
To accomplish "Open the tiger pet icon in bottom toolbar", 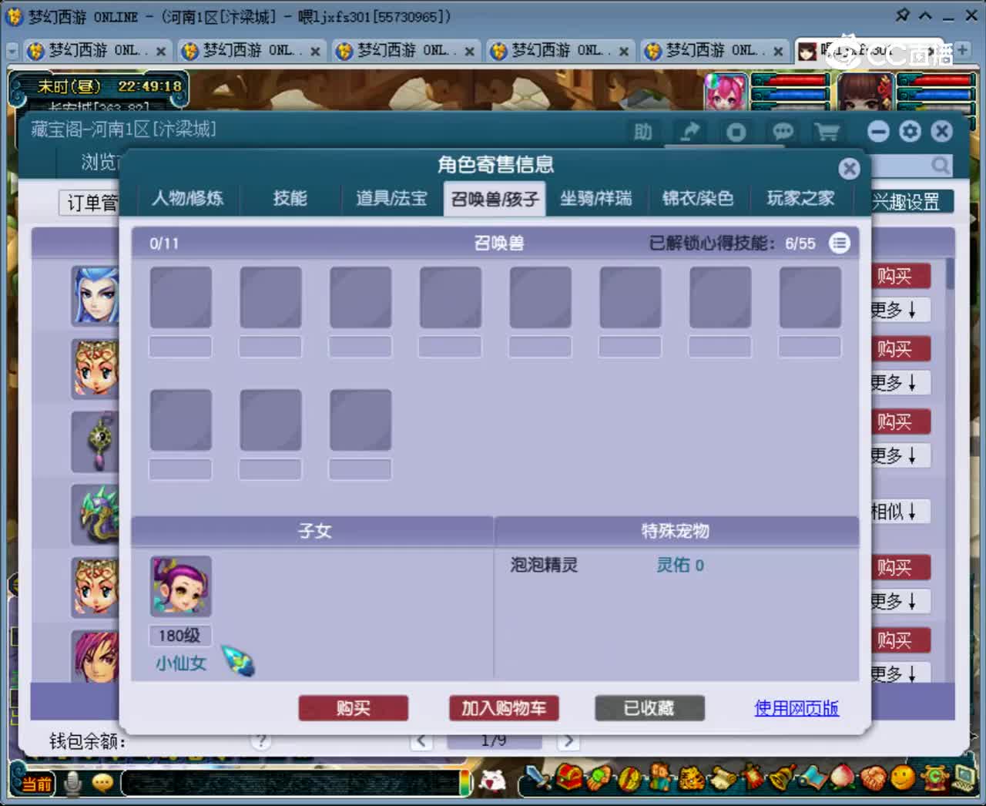I will [690, 778].
